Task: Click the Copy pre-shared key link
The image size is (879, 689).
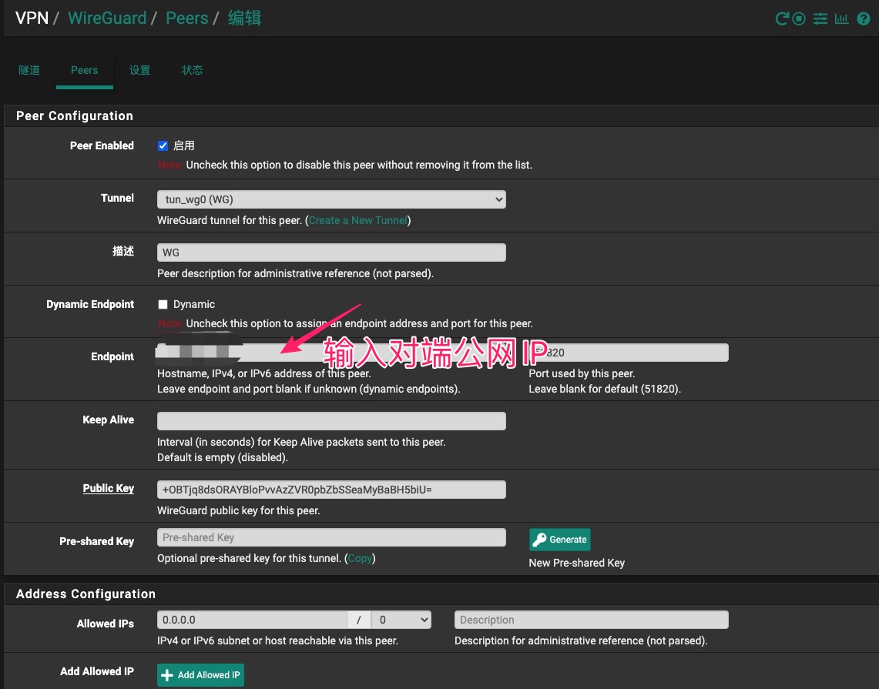Action: pos(360,558)
